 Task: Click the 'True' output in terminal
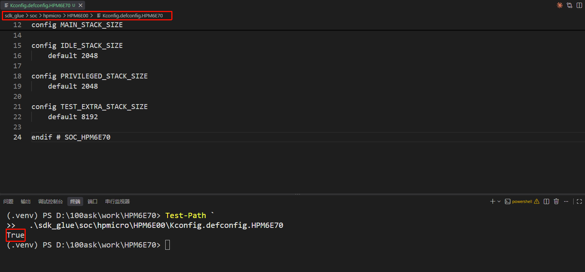pyautogui.click(x=16, y=235)
